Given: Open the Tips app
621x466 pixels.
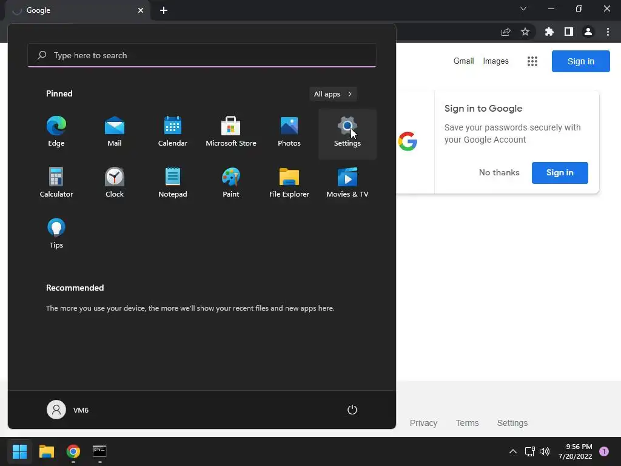Looking at the screenshot, I should pos(56,234).
